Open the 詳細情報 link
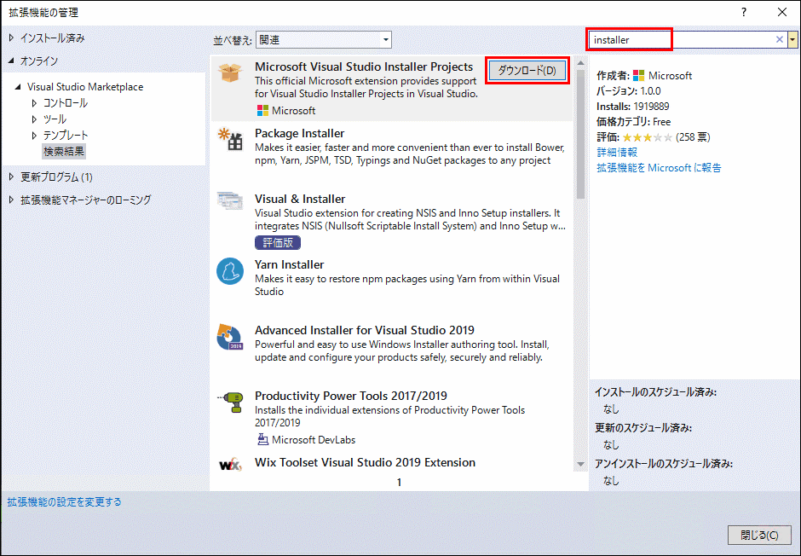The width and height of the screenshot is (801, 556). 617,153
